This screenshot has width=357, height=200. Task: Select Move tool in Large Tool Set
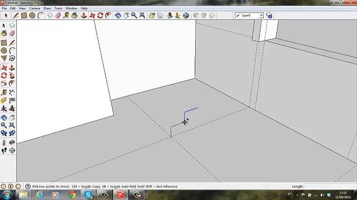4,68
